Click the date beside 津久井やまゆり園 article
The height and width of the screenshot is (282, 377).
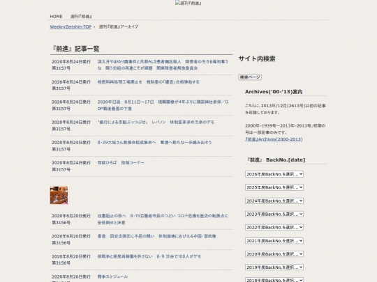click(71, 62)
